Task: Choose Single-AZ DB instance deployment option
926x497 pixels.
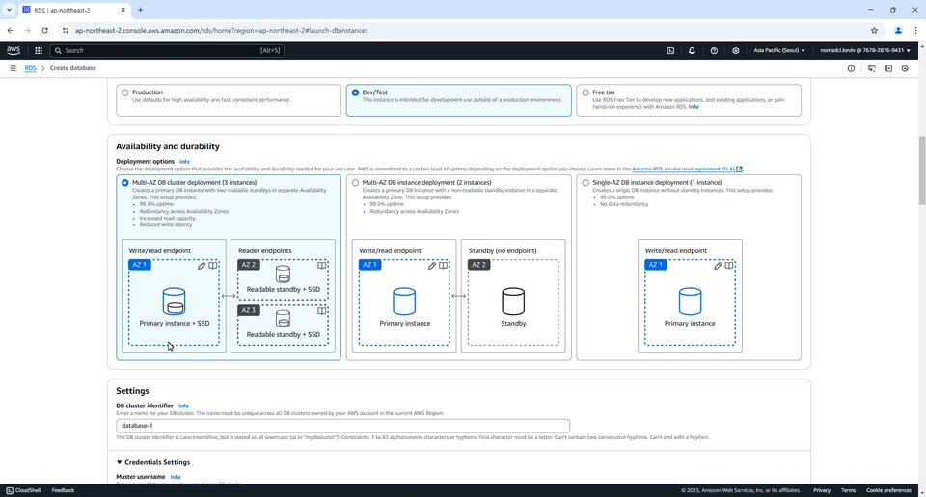Action: [x=586, y=183]
